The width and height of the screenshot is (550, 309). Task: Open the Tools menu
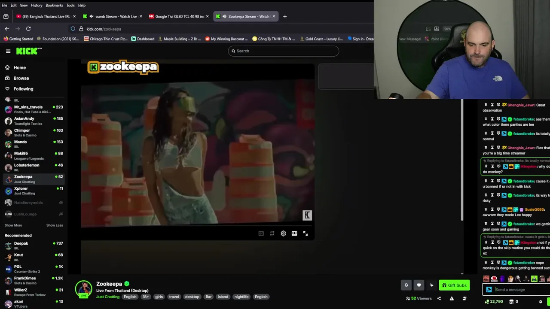(70, 5)
